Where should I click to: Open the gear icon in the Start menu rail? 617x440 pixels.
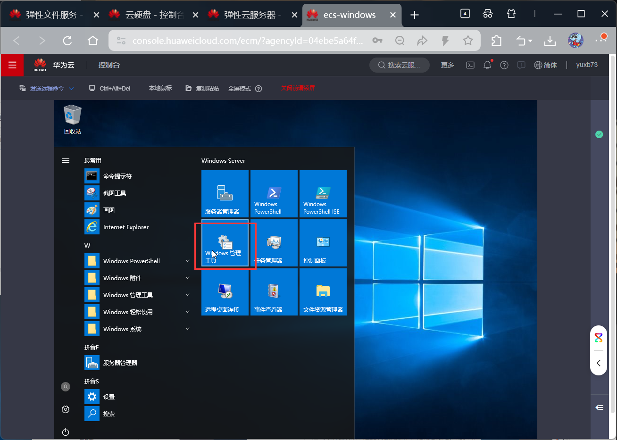(x=66, y=409)
